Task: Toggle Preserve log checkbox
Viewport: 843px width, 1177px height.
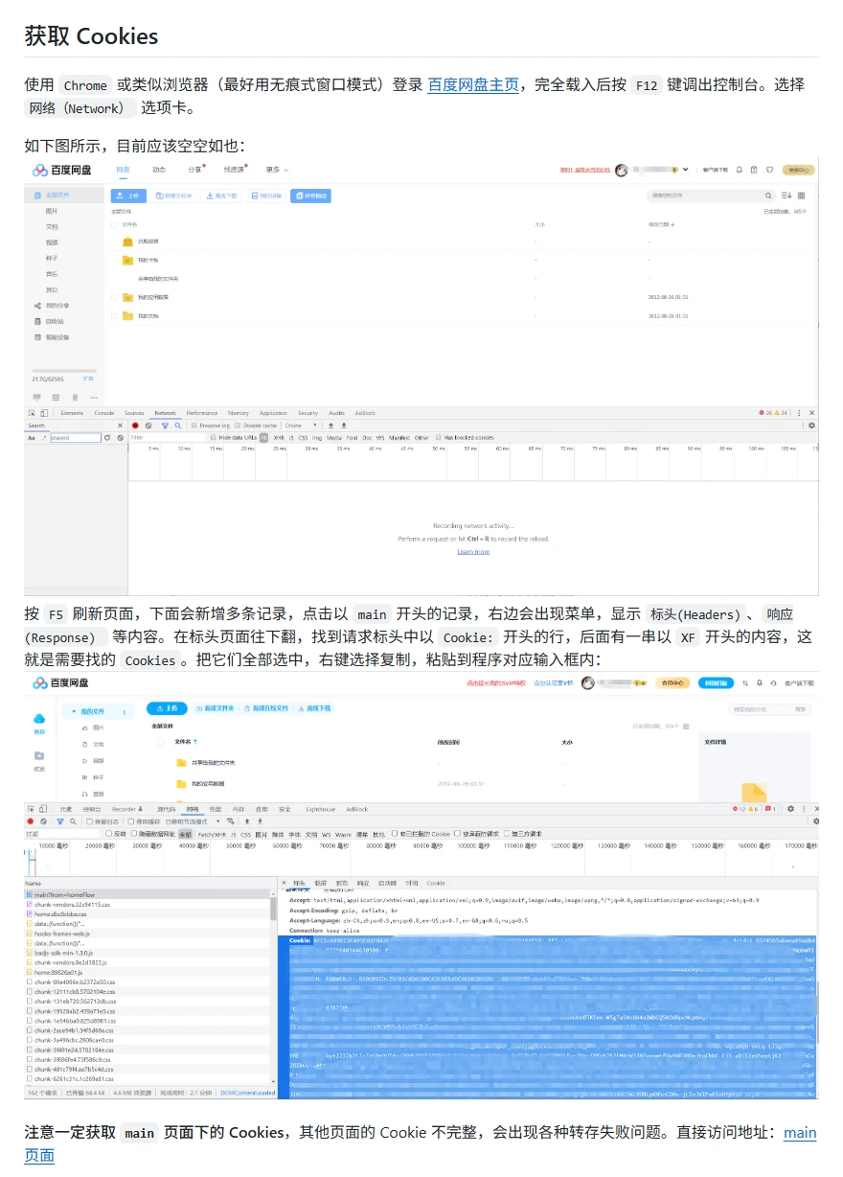Action: [194, 425]
